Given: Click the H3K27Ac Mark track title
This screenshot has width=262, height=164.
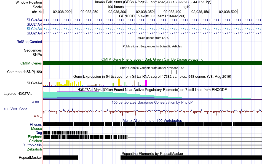Looking at the screenshot, I should coord(152,90).
